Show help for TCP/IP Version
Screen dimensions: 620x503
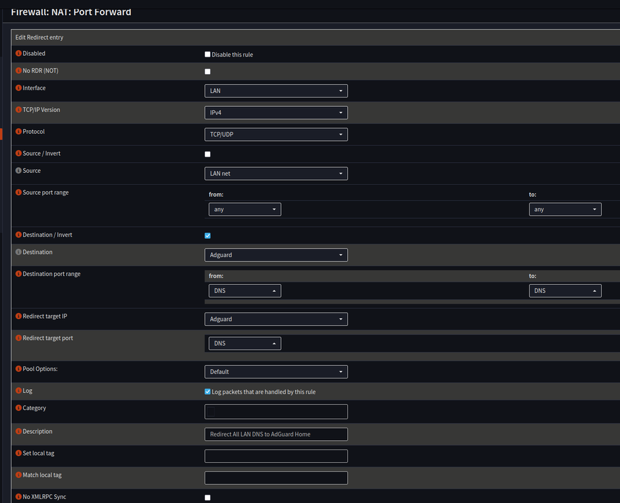coord(18,109)
